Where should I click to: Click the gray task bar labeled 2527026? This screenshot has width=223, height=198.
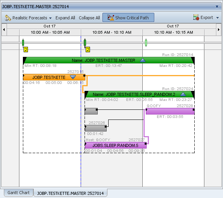point(95,128)
